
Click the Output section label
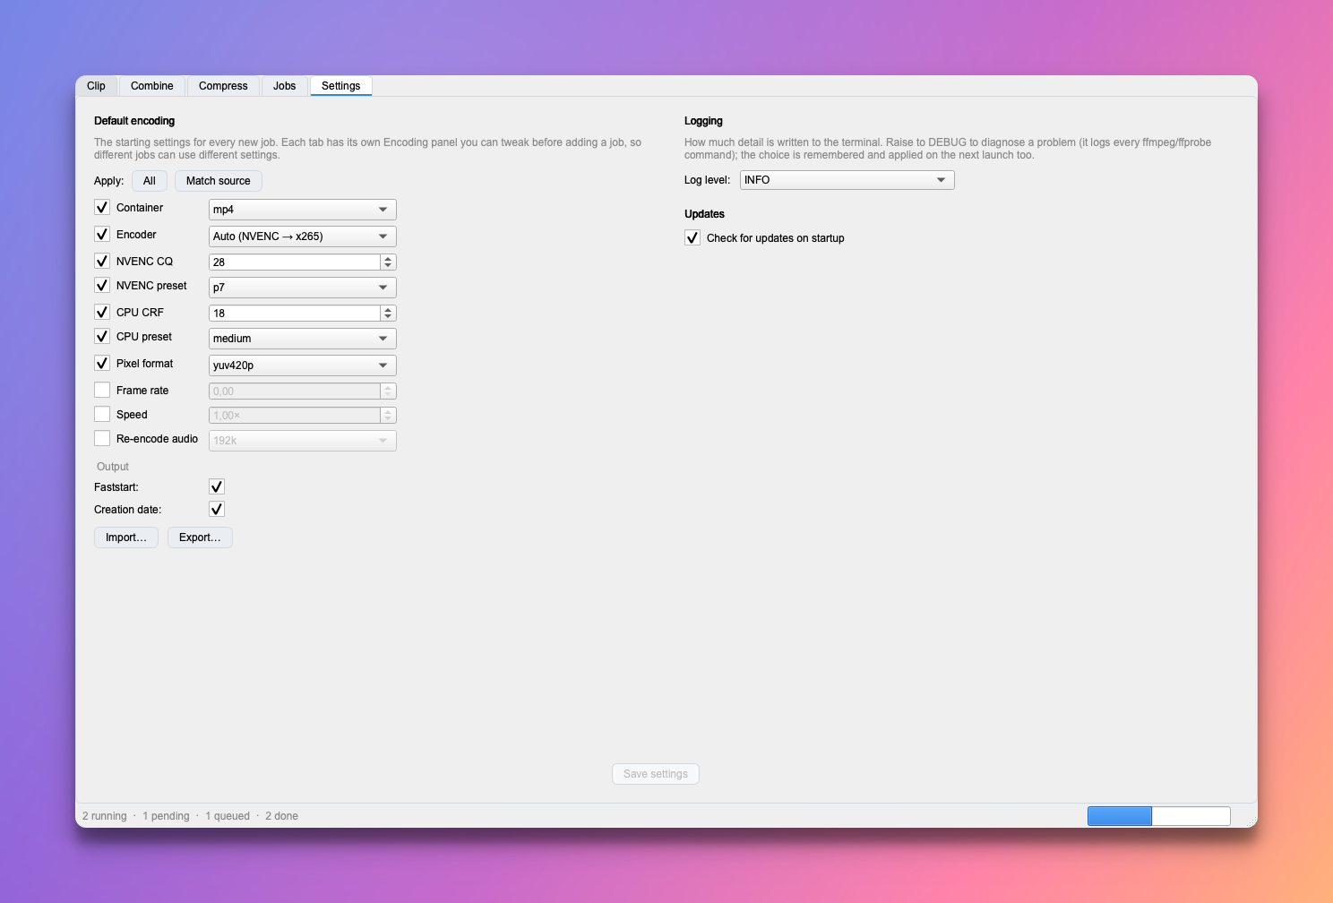113,467
